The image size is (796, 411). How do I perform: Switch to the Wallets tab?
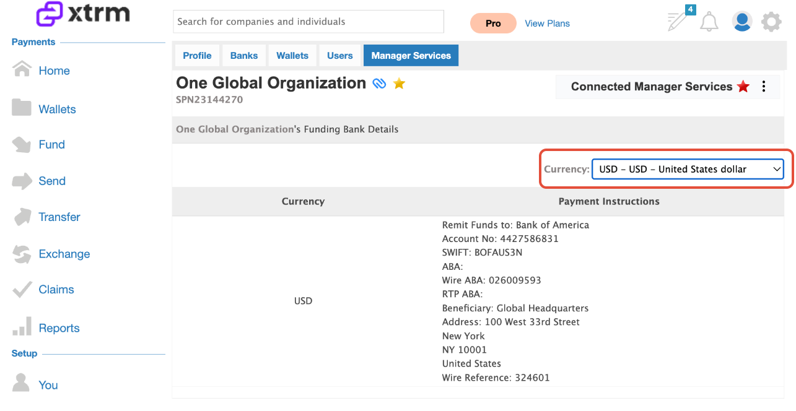pos(292,56)
